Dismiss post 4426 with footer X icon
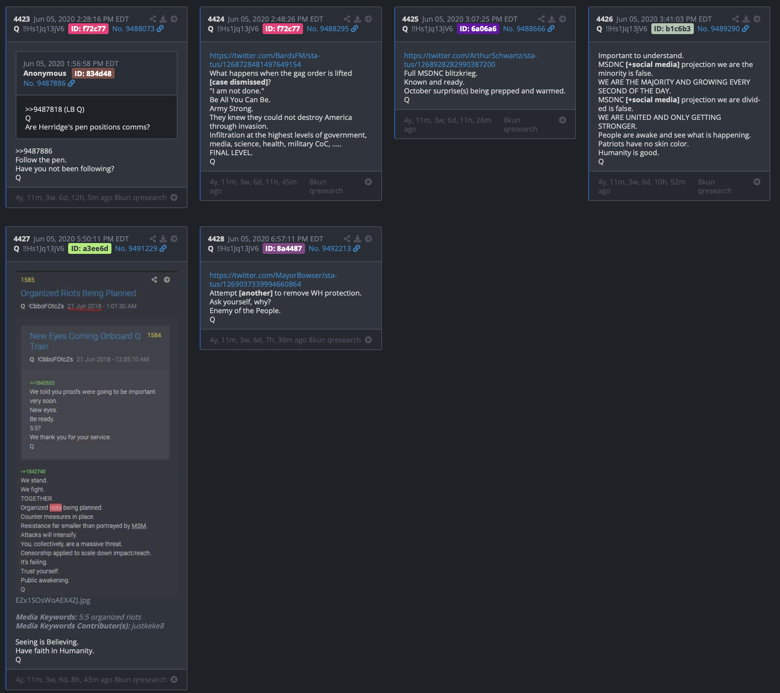The width and height of the screenshot is (780, 693). (757, 182)
